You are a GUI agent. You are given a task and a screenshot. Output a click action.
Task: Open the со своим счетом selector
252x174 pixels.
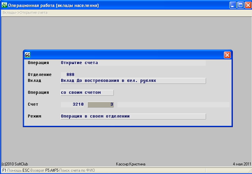(x=87, y=93)
